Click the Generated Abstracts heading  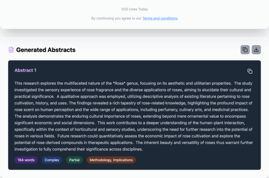point(46,50)
